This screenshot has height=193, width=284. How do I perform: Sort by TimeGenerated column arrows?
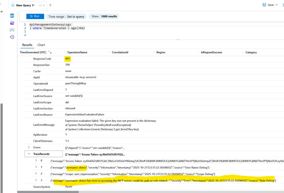[50, 52]
